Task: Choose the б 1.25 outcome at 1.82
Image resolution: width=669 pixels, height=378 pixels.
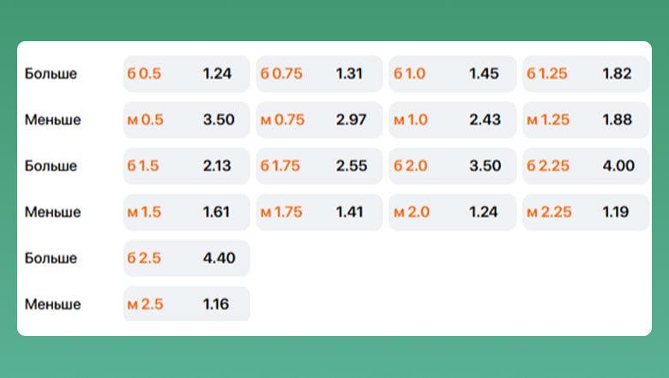Action: point(585,74)
